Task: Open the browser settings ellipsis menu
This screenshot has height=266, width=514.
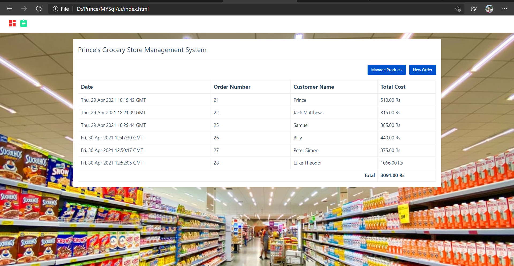Action: (505, 9)
